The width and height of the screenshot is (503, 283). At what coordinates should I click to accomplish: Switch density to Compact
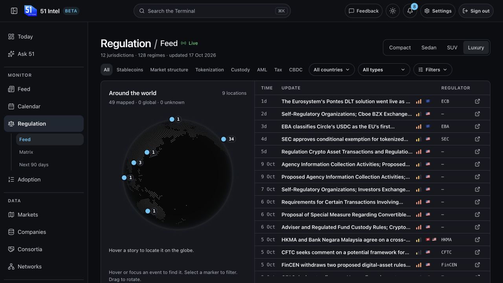pyautogui.click(x=400, y=48)
